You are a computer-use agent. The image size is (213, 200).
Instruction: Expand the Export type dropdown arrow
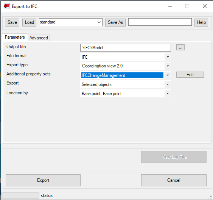[168, 66]
